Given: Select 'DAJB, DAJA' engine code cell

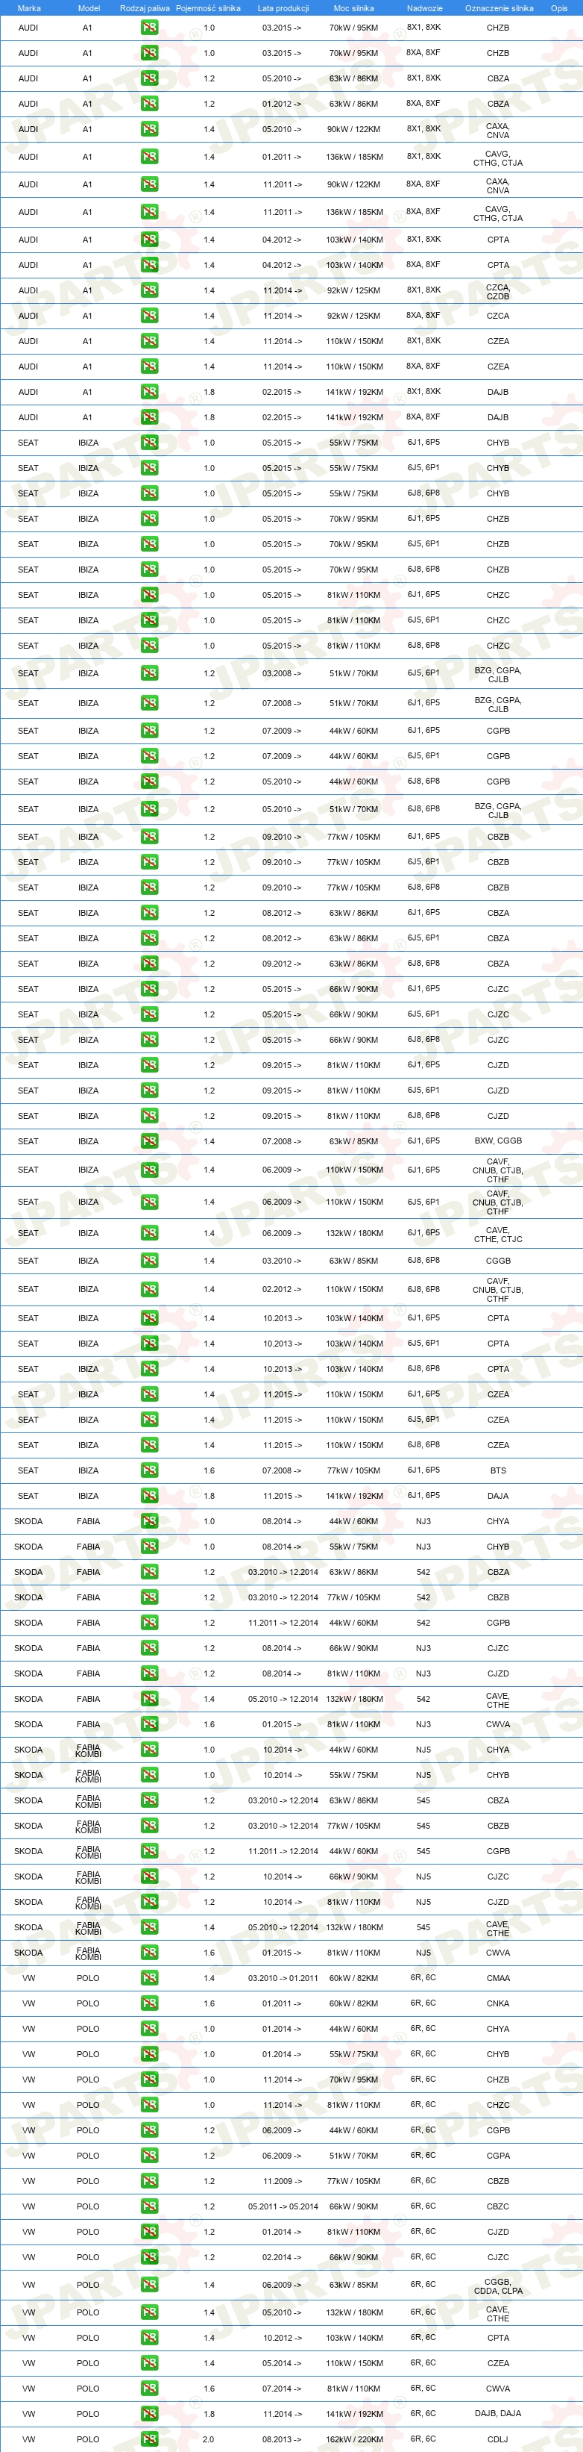Looking at the screenshot, I should tap(498, 2414).
